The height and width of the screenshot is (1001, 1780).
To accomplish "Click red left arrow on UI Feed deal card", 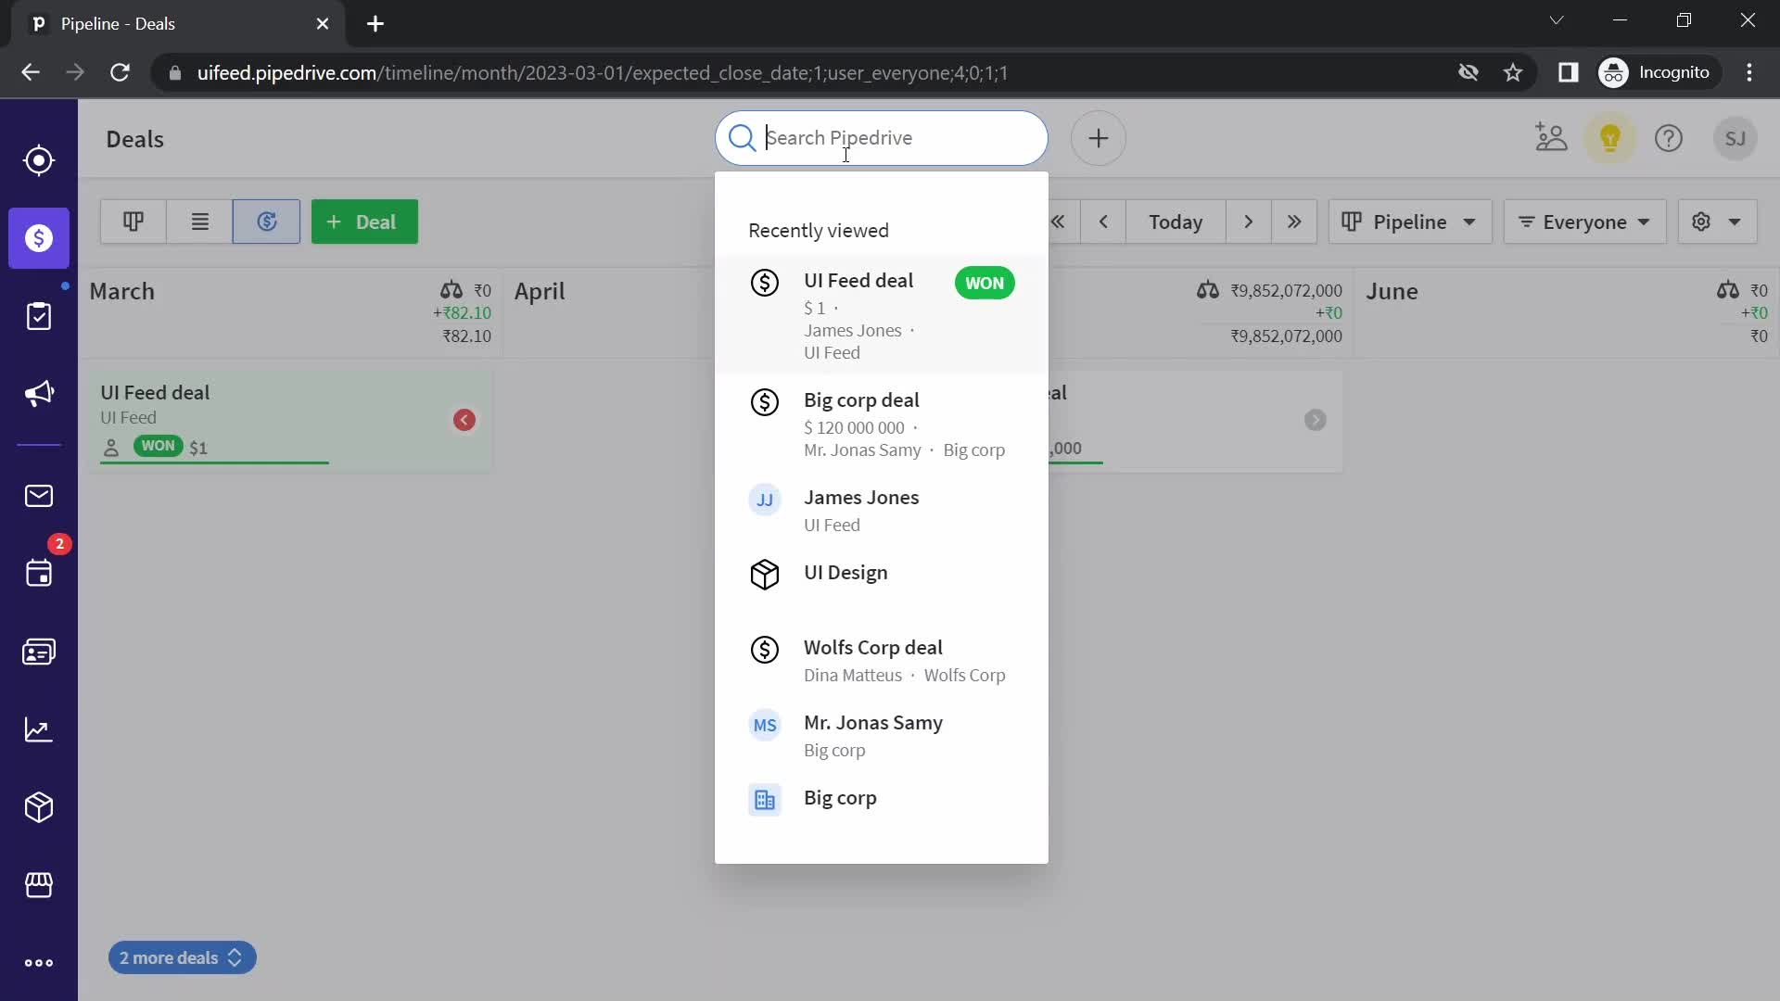I will coord(464,420).
